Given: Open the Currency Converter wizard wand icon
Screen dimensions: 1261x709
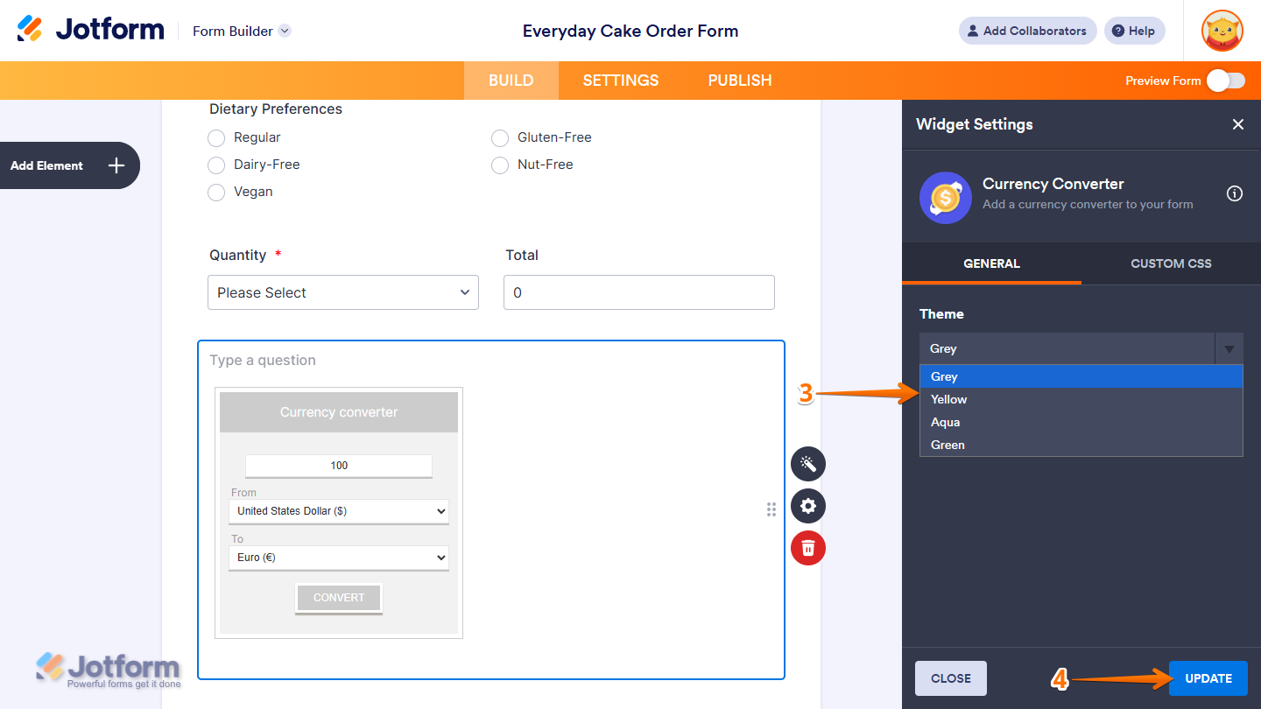Looking at the screenshot, I should point(807,464).
